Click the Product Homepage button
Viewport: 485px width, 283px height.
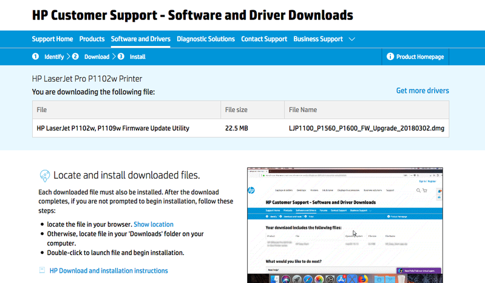pyautogui.click(x=420, y=57)
